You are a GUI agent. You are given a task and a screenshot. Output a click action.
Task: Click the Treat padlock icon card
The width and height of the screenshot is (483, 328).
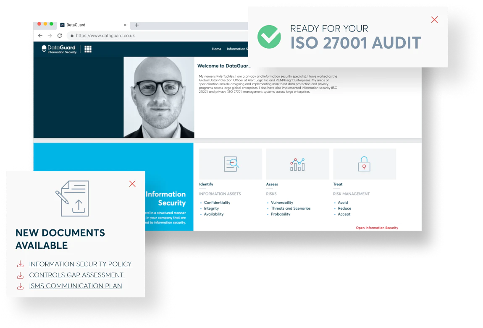point(365,164)
